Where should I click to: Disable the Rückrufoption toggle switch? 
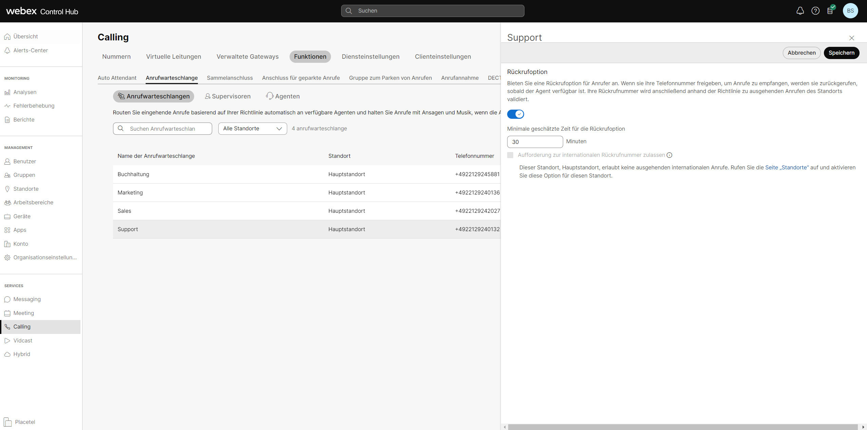(515, 114)
